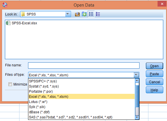The height and width of the screenshot is (121, 167).
Task: Choose SPSS/PC+ (*.sys) file type
Action: [82, 81]
